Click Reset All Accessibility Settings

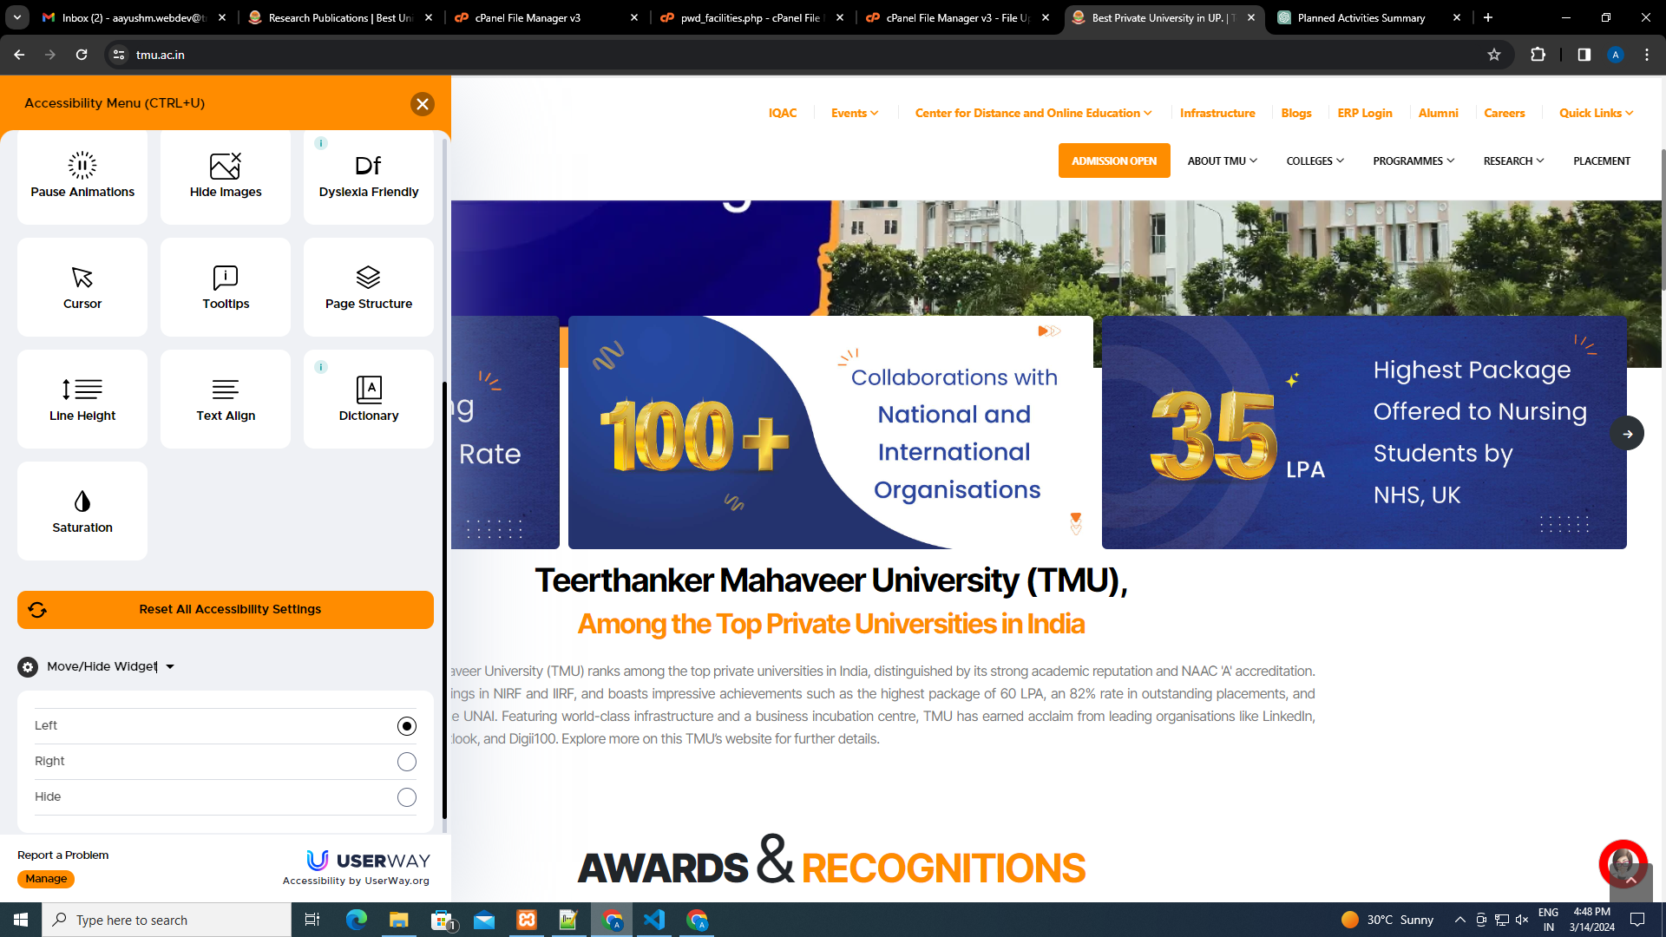pos(225,609)
